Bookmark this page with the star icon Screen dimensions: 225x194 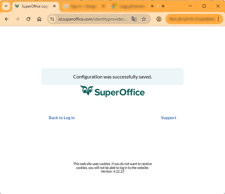144,19
